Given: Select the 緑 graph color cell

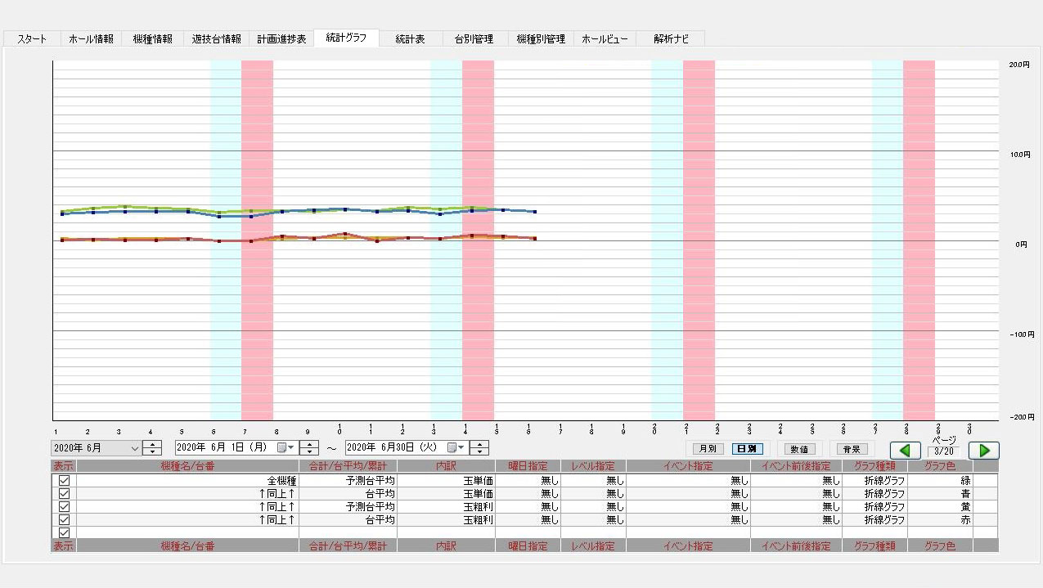Looking at the screenshot, I should coord(941,481).
